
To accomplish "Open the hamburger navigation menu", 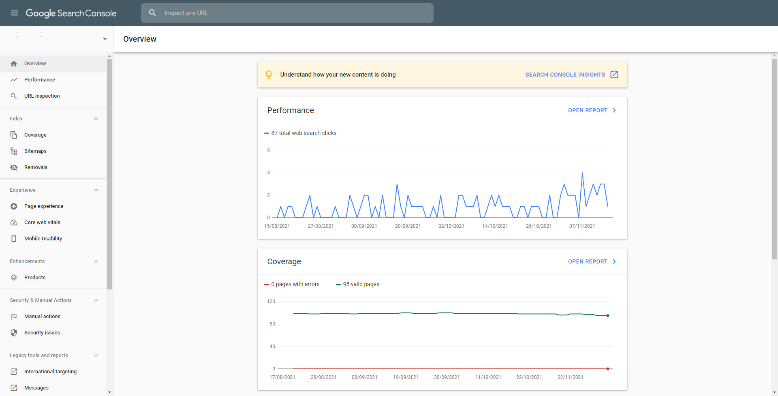I will (x=15, y=13).
